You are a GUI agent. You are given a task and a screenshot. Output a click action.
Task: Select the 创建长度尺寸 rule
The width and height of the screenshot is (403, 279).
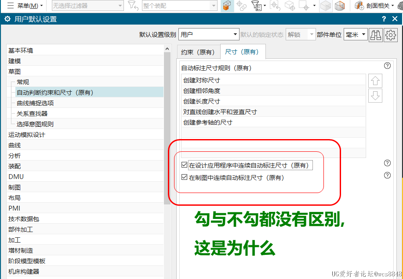point(273,101)
